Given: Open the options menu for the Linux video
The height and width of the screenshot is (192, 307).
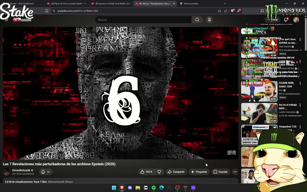Looking at the screenshot, I should point(300,40).
